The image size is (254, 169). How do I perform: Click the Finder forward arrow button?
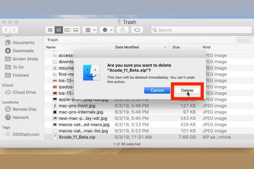click(x=14, y=30)
